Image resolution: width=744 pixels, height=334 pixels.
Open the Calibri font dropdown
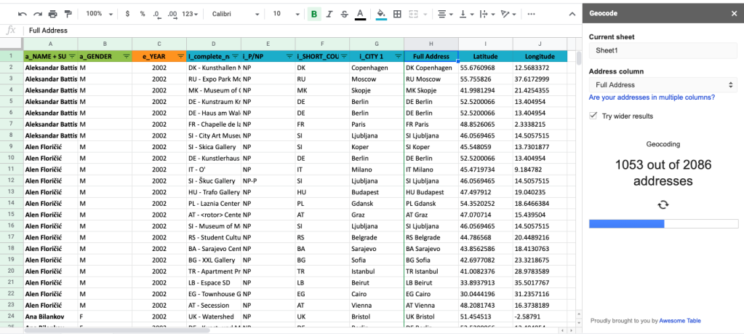[236, 15]
